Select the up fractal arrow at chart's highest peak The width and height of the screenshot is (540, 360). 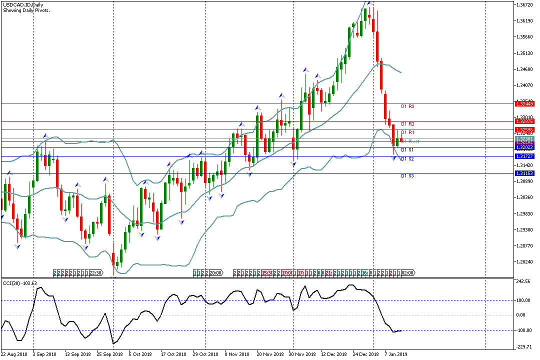[369, 3]
